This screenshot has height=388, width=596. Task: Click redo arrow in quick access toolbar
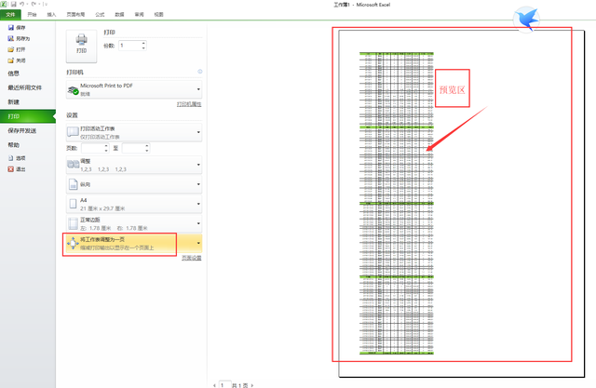(x=34, y=4)
